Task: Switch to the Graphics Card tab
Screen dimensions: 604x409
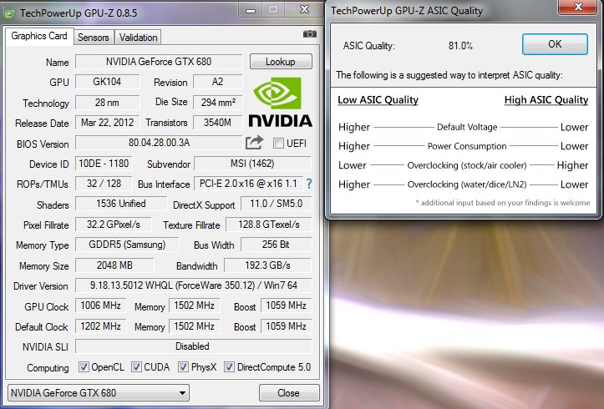Action: (x=39, y=36)
